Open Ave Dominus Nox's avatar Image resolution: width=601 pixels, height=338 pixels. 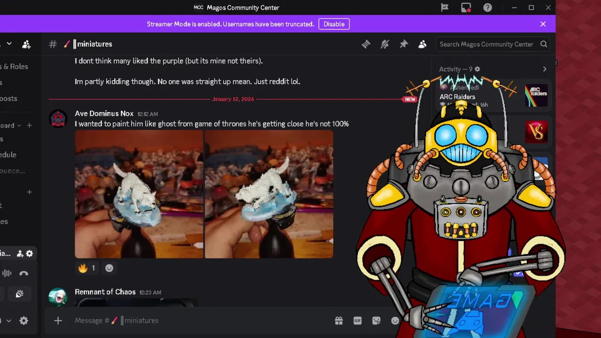(58, 119)
